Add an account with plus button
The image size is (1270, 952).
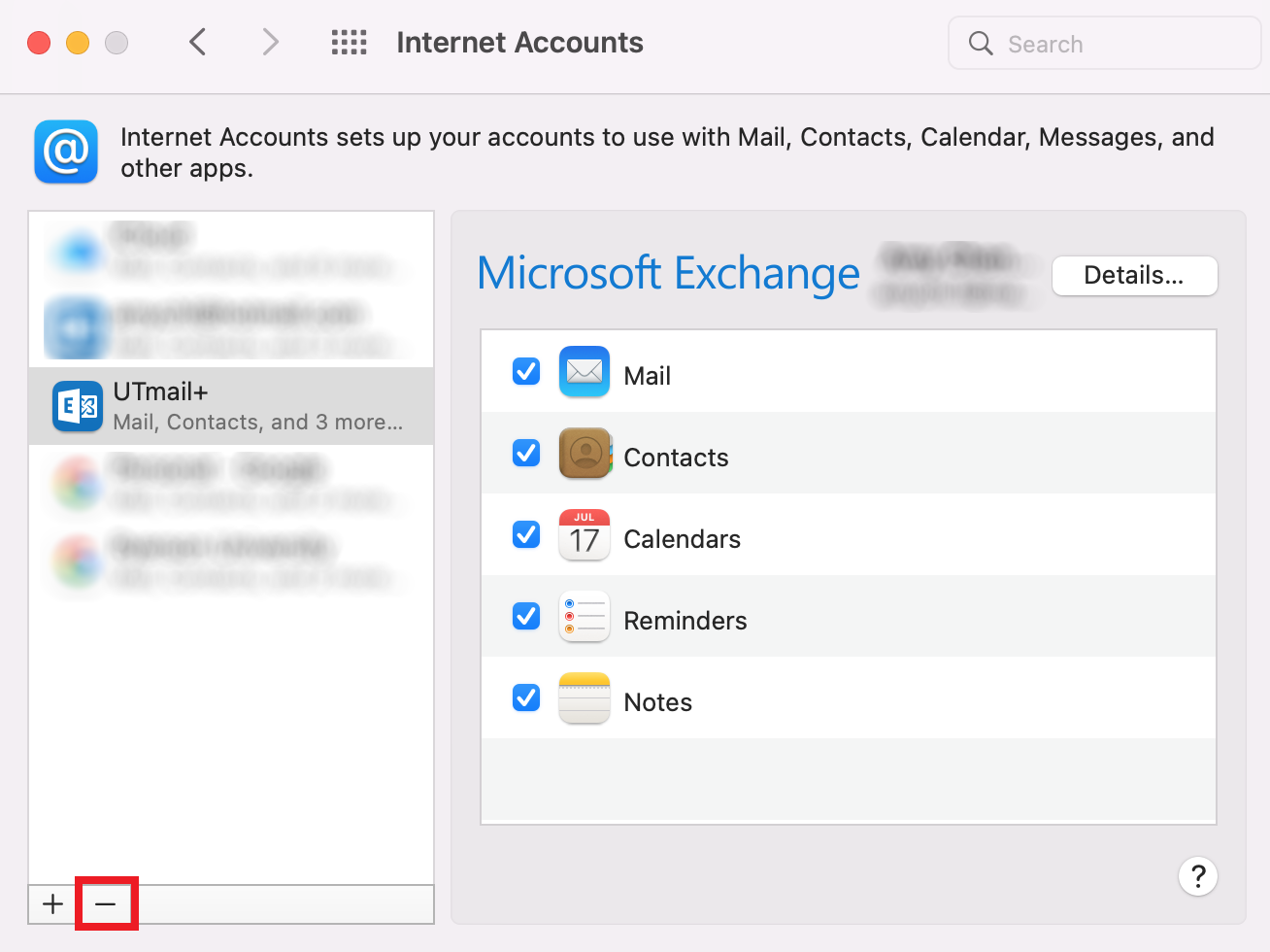[x=53, y=904]
